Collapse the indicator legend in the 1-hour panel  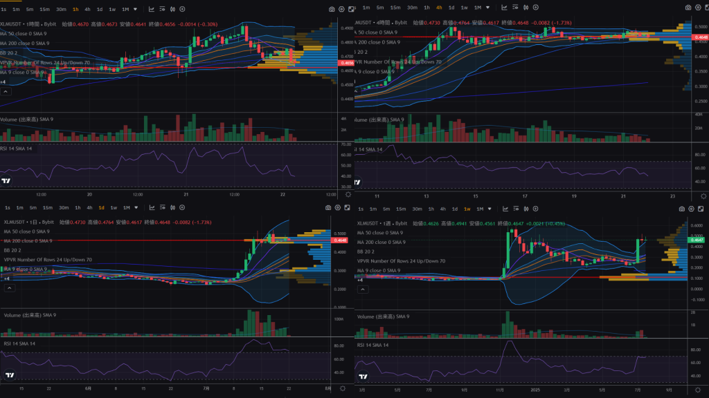click(6, 92)
